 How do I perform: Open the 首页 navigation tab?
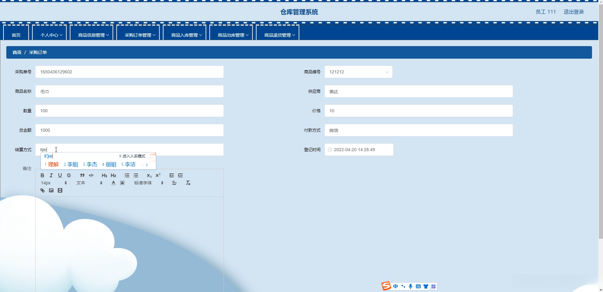coord(16,35)
